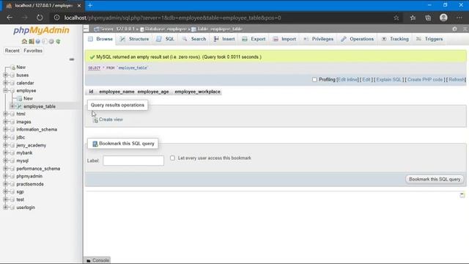Click the Create view icon
469x264 pixels.
pos(95,120)
